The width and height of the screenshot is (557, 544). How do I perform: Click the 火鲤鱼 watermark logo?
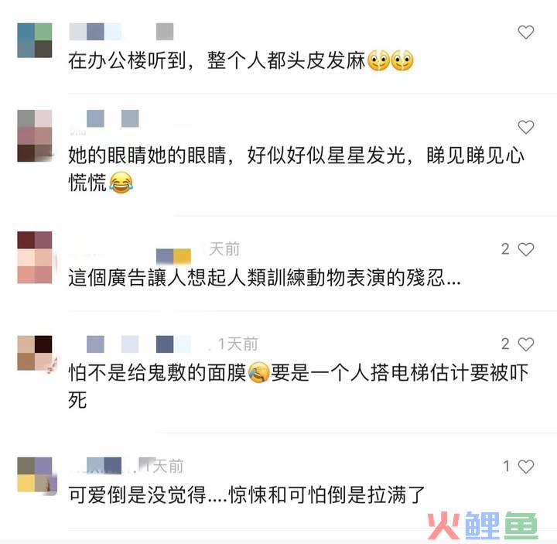point(483,525)
